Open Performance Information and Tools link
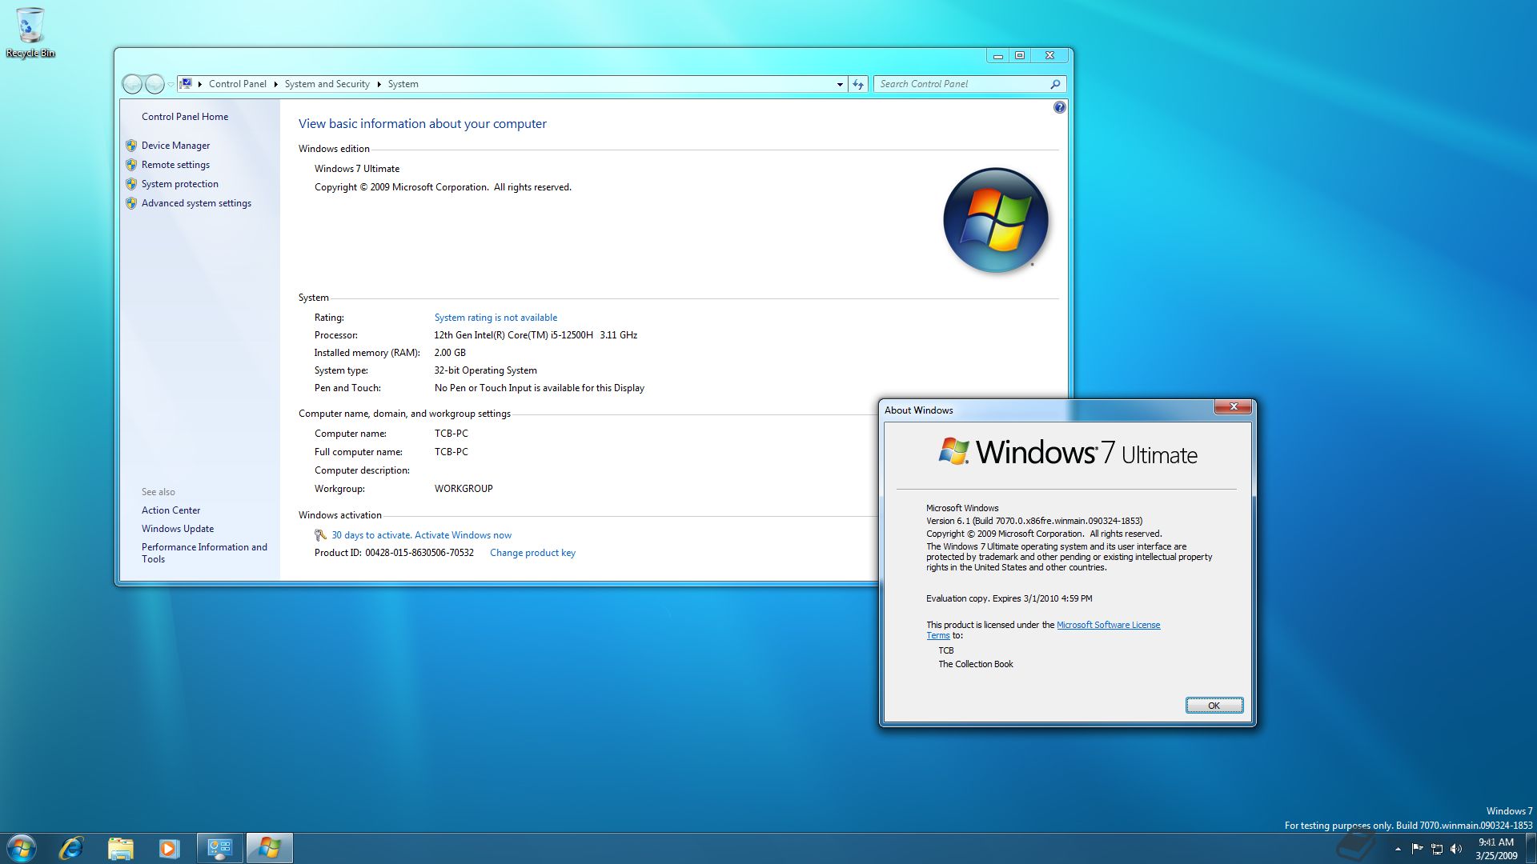 click(204, 553)
